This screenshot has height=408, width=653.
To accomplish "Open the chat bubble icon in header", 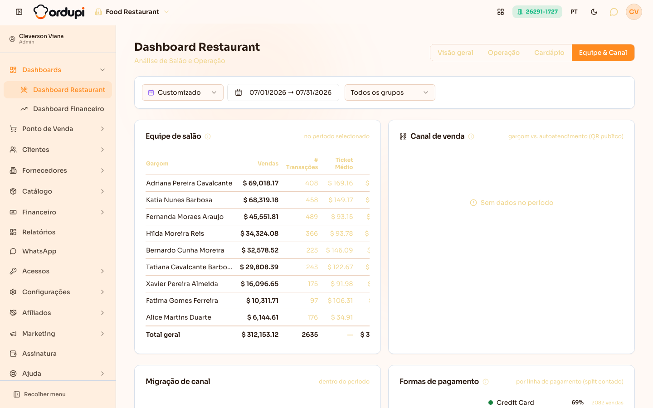I will click(x=614, y=12).
